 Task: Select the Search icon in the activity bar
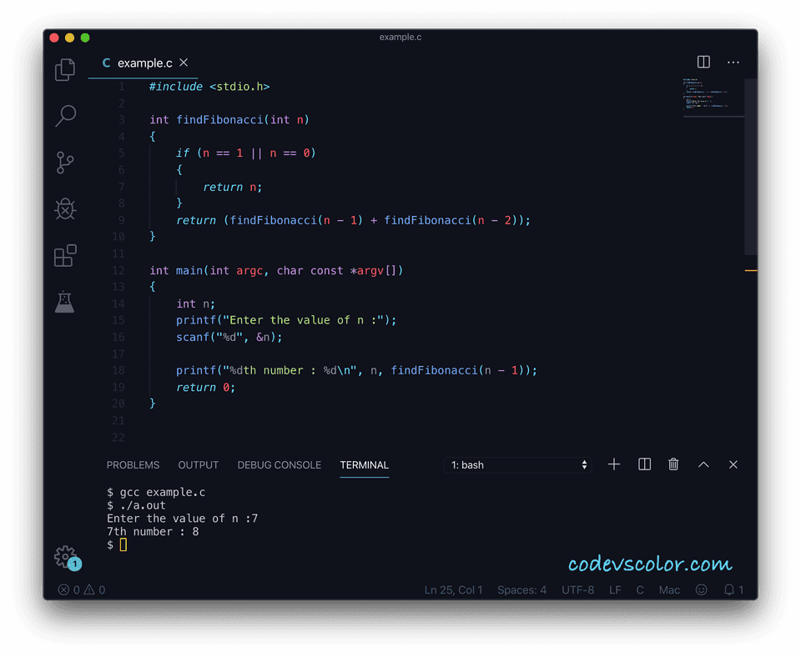coord(64,116)
